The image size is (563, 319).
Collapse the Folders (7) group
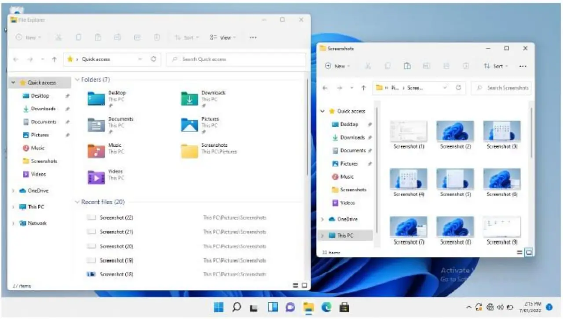77,80
